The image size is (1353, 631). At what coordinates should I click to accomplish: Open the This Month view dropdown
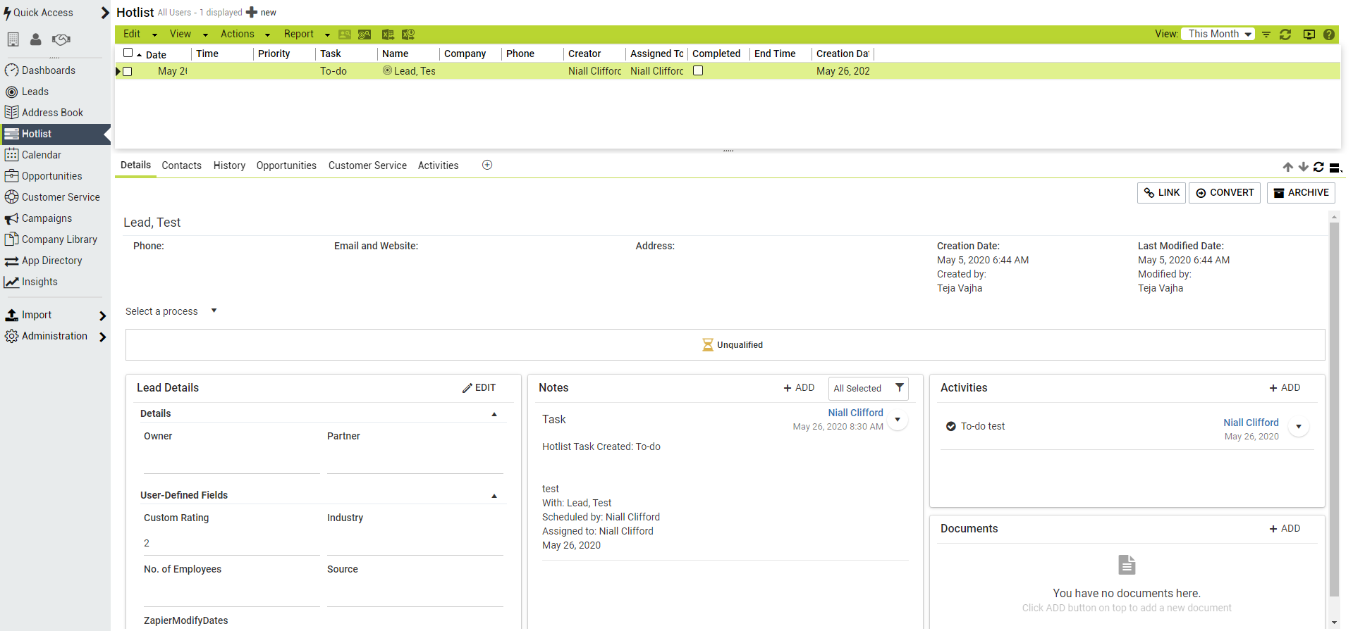click(x=1219, y=34)
